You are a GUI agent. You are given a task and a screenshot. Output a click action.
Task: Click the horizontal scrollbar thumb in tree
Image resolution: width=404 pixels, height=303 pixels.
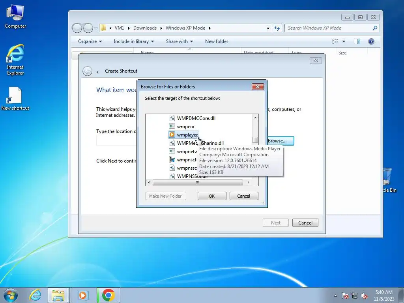(x=198, y=182)
